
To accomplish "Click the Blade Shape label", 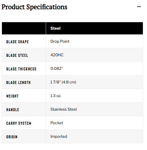I will pyautogui.click(x=17, y=42).
